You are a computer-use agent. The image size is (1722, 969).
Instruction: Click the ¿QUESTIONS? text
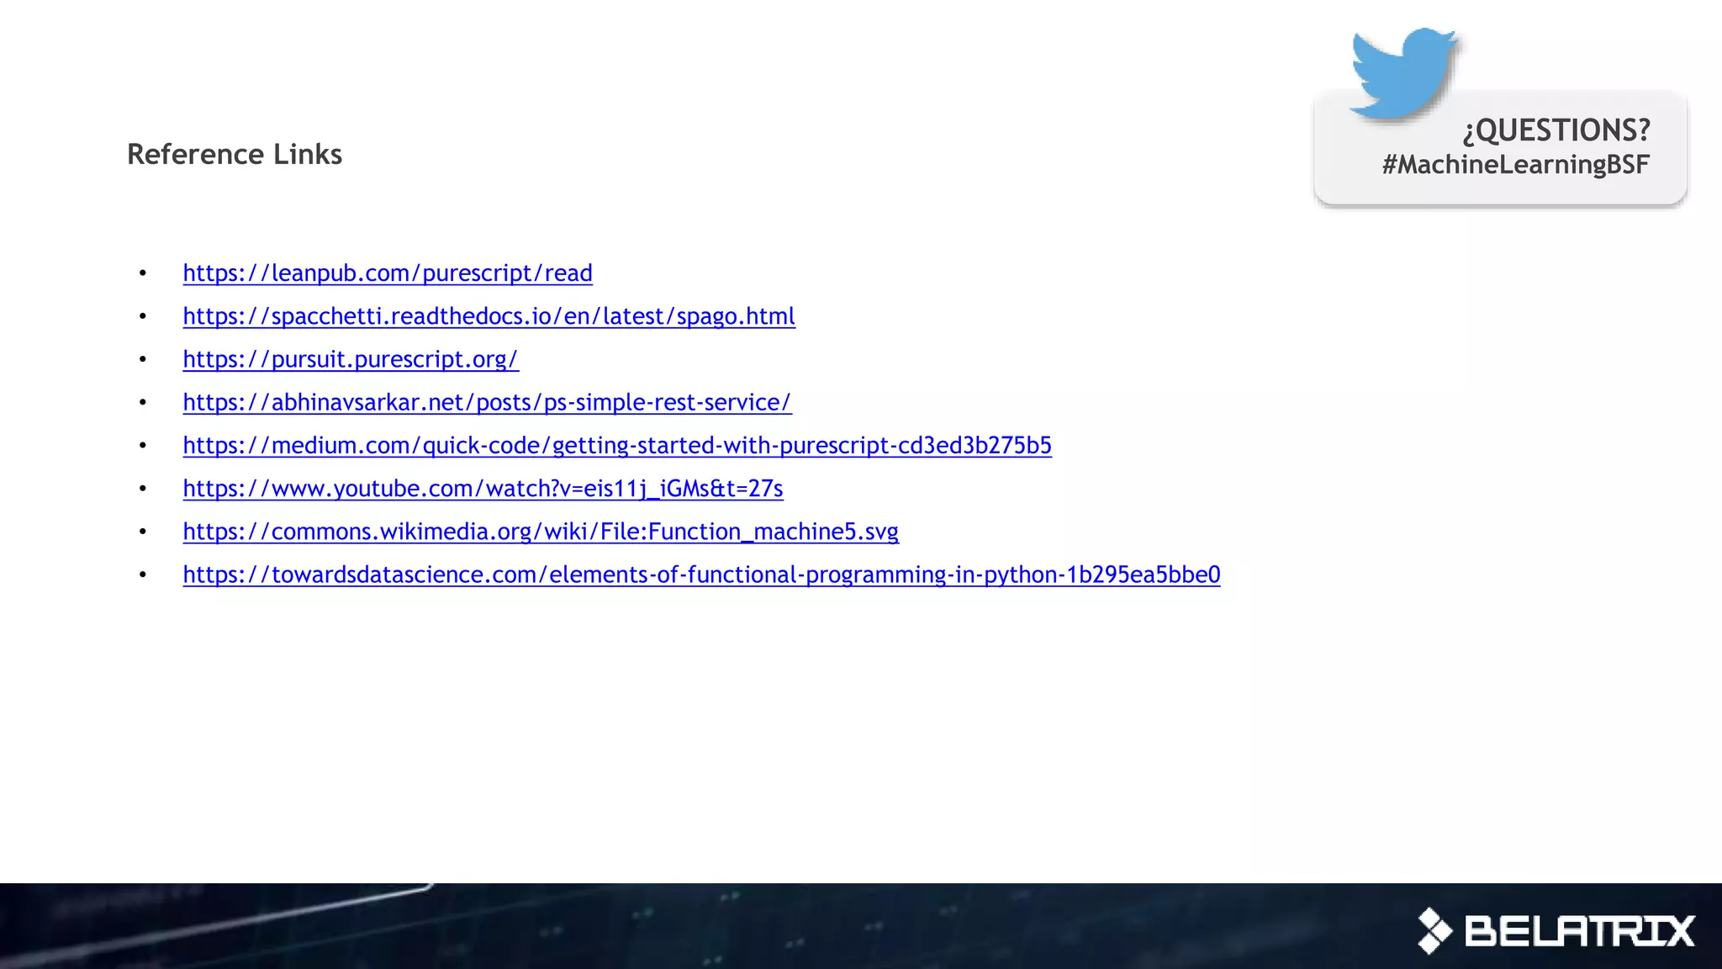coord(1556,130)
